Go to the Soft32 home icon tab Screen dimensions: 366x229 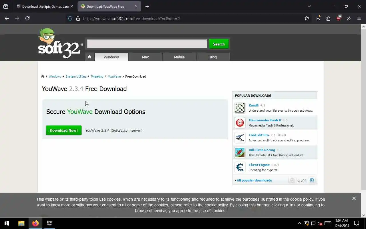pos(89,57)
